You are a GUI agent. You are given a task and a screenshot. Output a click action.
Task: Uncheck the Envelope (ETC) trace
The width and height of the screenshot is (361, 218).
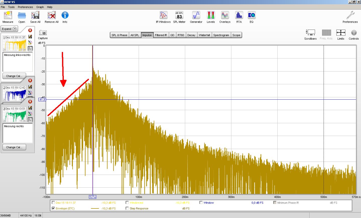pyautogui.click(x=53, y=208)
